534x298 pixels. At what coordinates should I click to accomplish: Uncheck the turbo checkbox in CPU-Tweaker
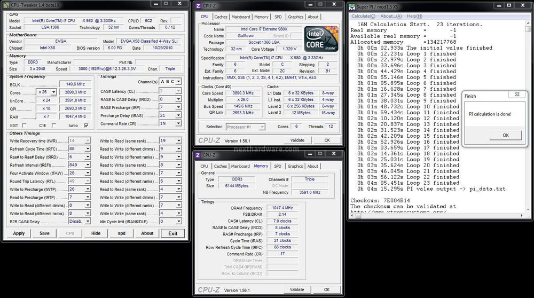86,126
